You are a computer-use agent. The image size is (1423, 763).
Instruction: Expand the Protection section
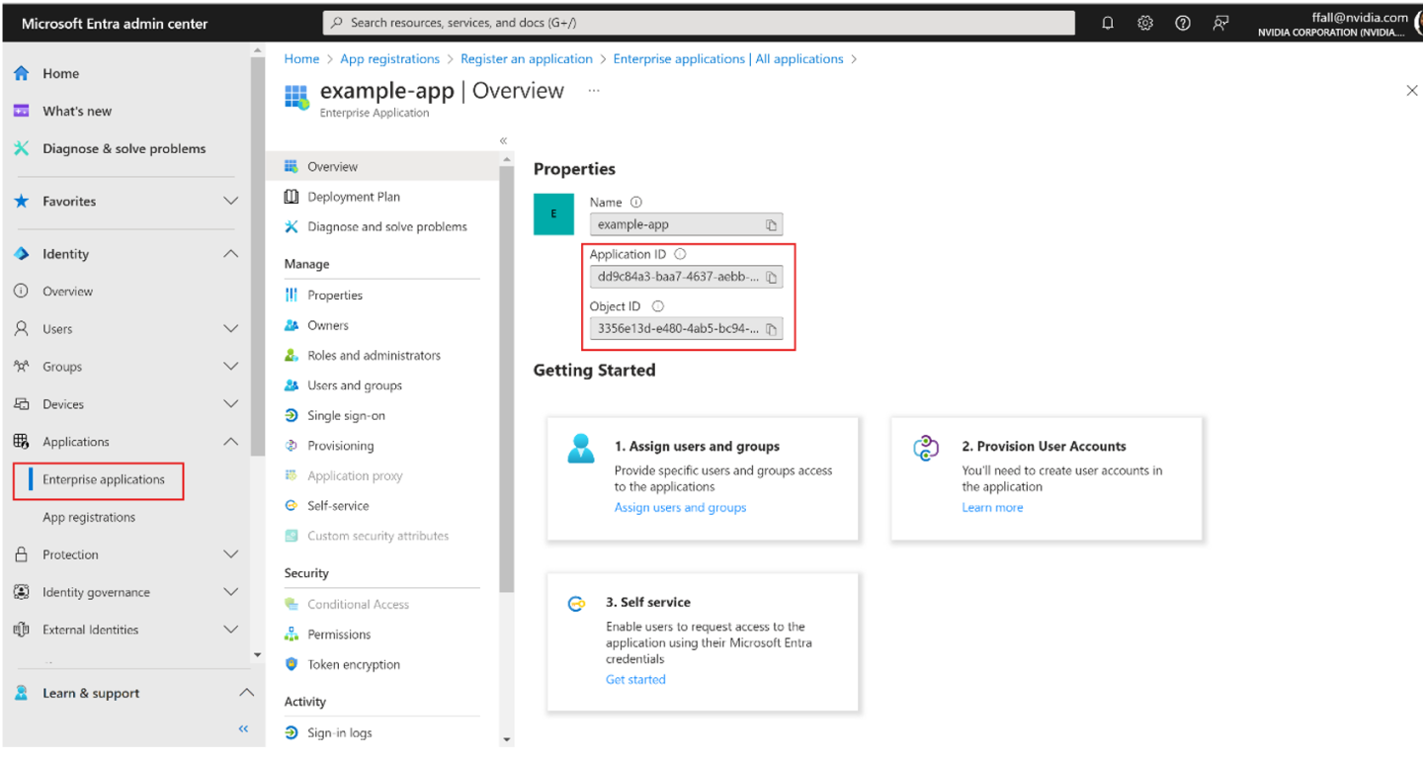[x=230, y=554]
